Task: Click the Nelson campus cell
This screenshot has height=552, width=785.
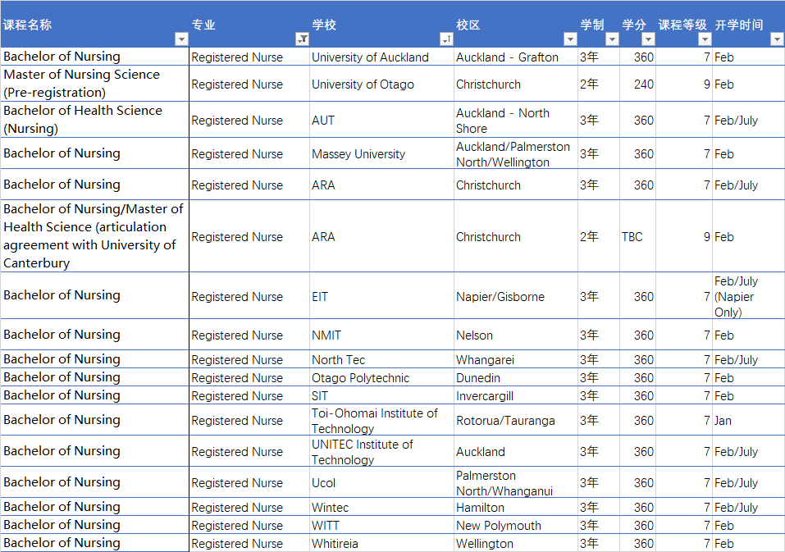Action: point(516,335)
